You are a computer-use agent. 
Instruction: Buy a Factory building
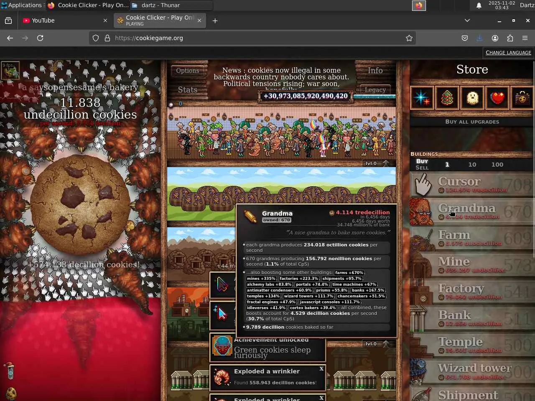472,292
